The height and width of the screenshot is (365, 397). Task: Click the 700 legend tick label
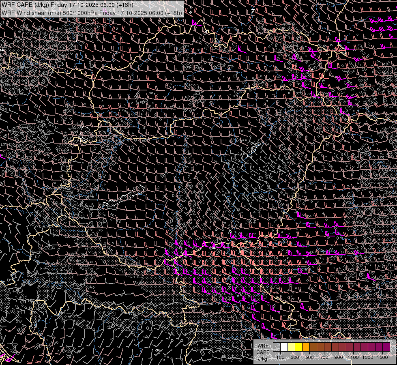point(324,357)
